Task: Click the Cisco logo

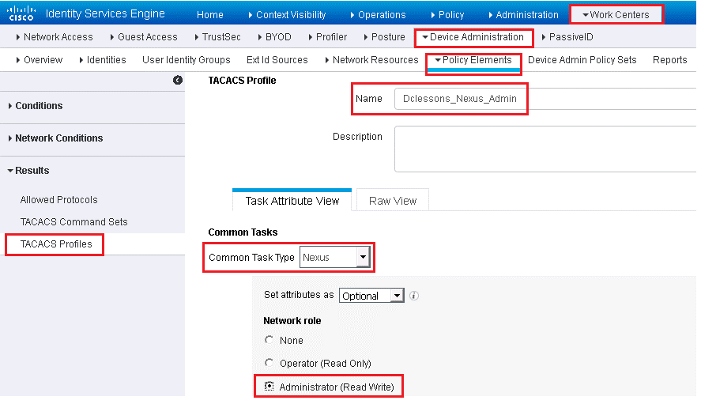Action: tap(21, 13)
